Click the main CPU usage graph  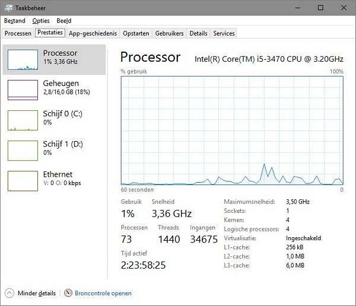point(232,130)
